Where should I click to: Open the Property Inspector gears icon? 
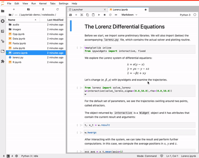tap(3, 41)
